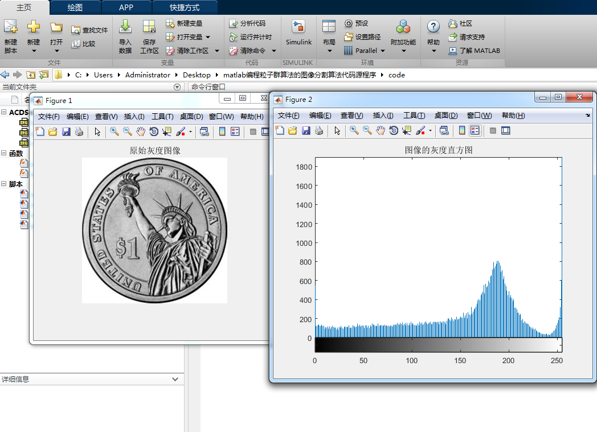Click 比较 (Compare) icon
The height and width of the screenshot is (432, 597).
(x=75, y=44)
